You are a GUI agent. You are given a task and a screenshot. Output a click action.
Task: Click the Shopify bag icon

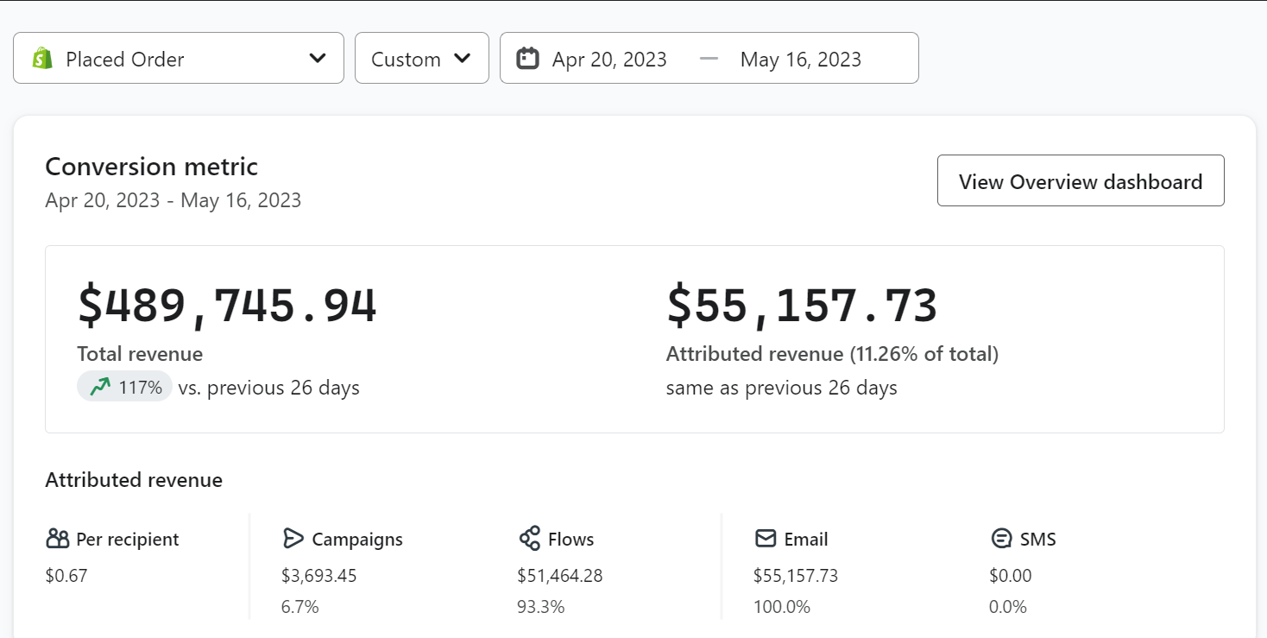42,59
